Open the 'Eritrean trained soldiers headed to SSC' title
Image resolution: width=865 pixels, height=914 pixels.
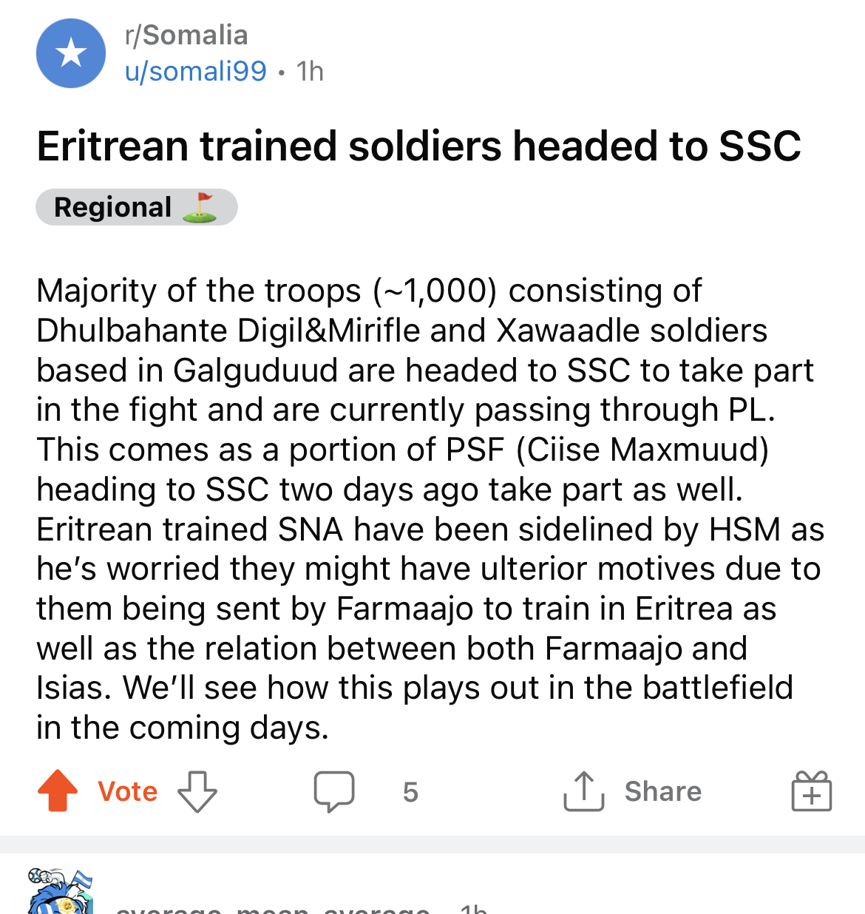coord(419,146)
